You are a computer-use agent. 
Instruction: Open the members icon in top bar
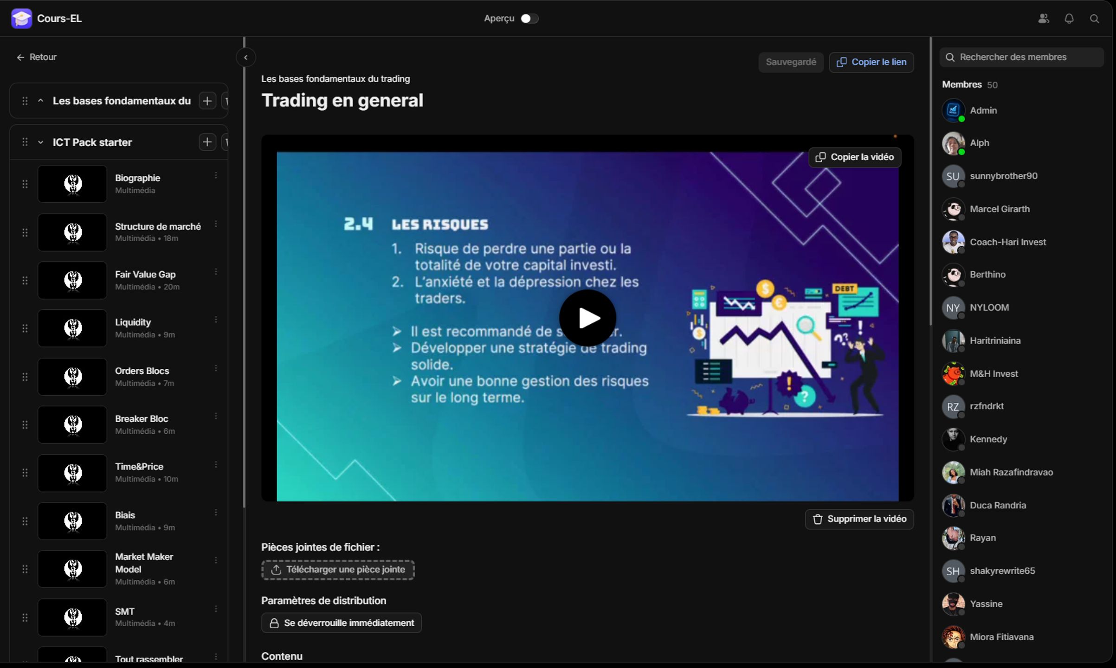coord(1044,19)
